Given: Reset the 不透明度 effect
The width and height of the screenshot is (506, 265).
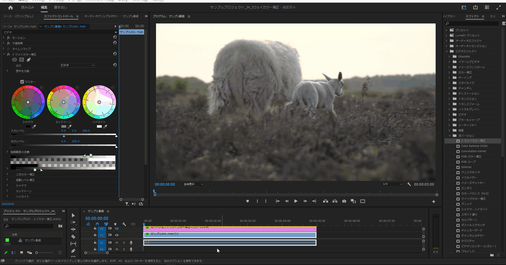Looking at the screenshot, I should coord(115,42).
